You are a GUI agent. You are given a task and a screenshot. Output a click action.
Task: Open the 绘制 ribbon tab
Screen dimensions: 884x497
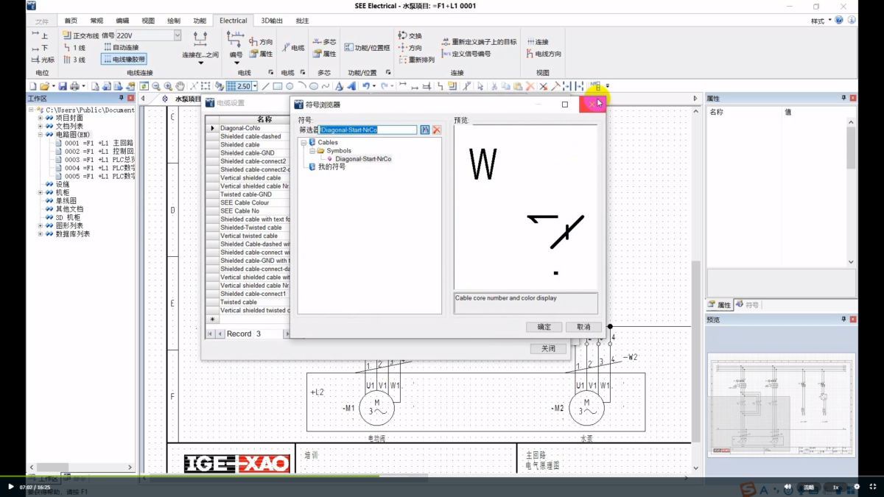[x=173, y=21]
